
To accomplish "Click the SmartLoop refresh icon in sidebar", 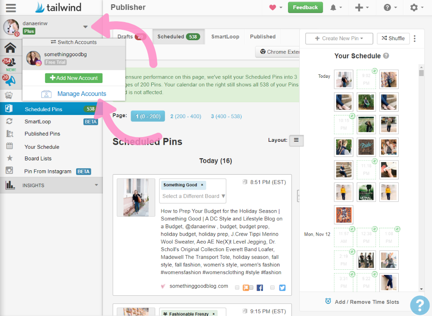I will pos(10,121).
